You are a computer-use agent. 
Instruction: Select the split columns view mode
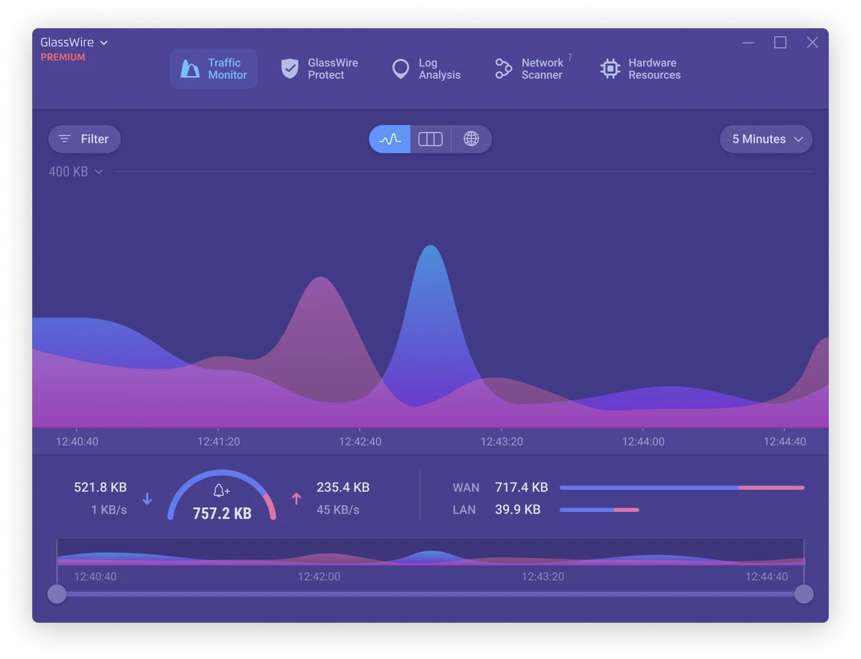[x=430, y=139]
